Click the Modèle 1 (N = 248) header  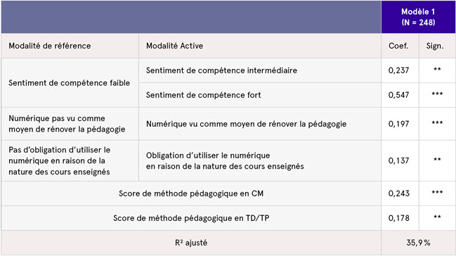418,17
